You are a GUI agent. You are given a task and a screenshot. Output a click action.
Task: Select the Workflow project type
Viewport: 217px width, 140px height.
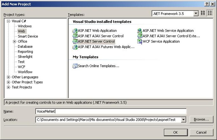click(25, 72)
